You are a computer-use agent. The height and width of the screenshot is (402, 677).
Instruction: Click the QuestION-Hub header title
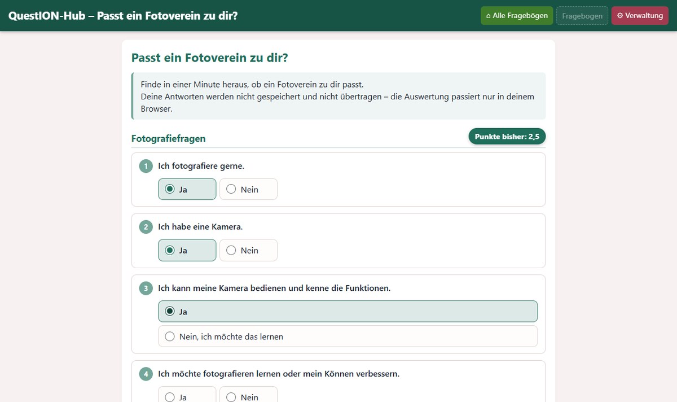pos(123,16)
